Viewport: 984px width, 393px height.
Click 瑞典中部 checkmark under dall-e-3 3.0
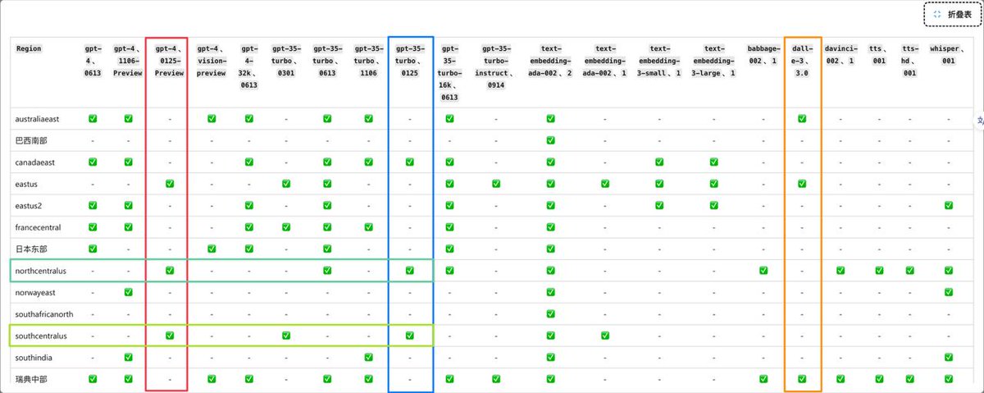pos(801,379)
